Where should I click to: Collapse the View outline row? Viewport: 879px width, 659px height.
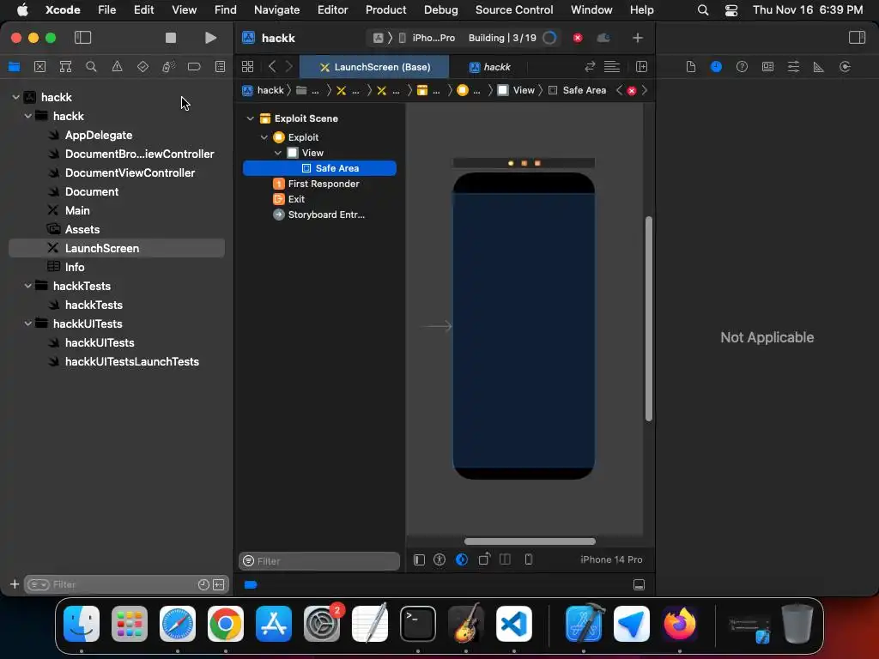click(278, 153)
